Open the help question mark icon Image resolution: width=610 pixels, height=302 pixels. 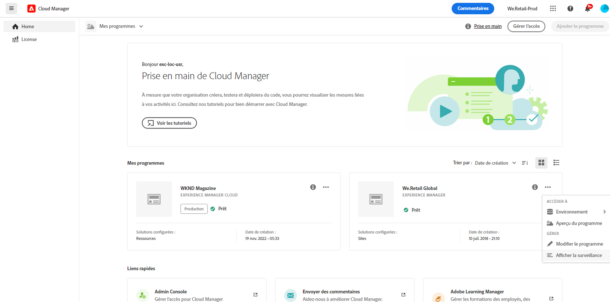tap(570, 8)
